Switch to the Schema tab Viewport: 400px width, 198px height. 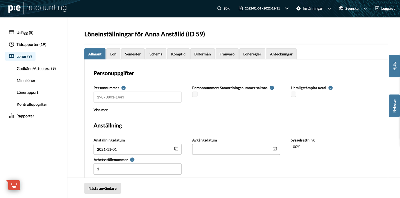pos(156,54)
